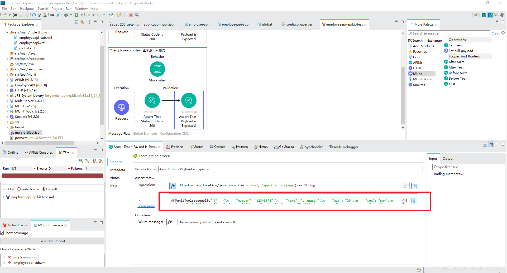
Task: Open the Console tab
Action: click(x=217, y=147)
